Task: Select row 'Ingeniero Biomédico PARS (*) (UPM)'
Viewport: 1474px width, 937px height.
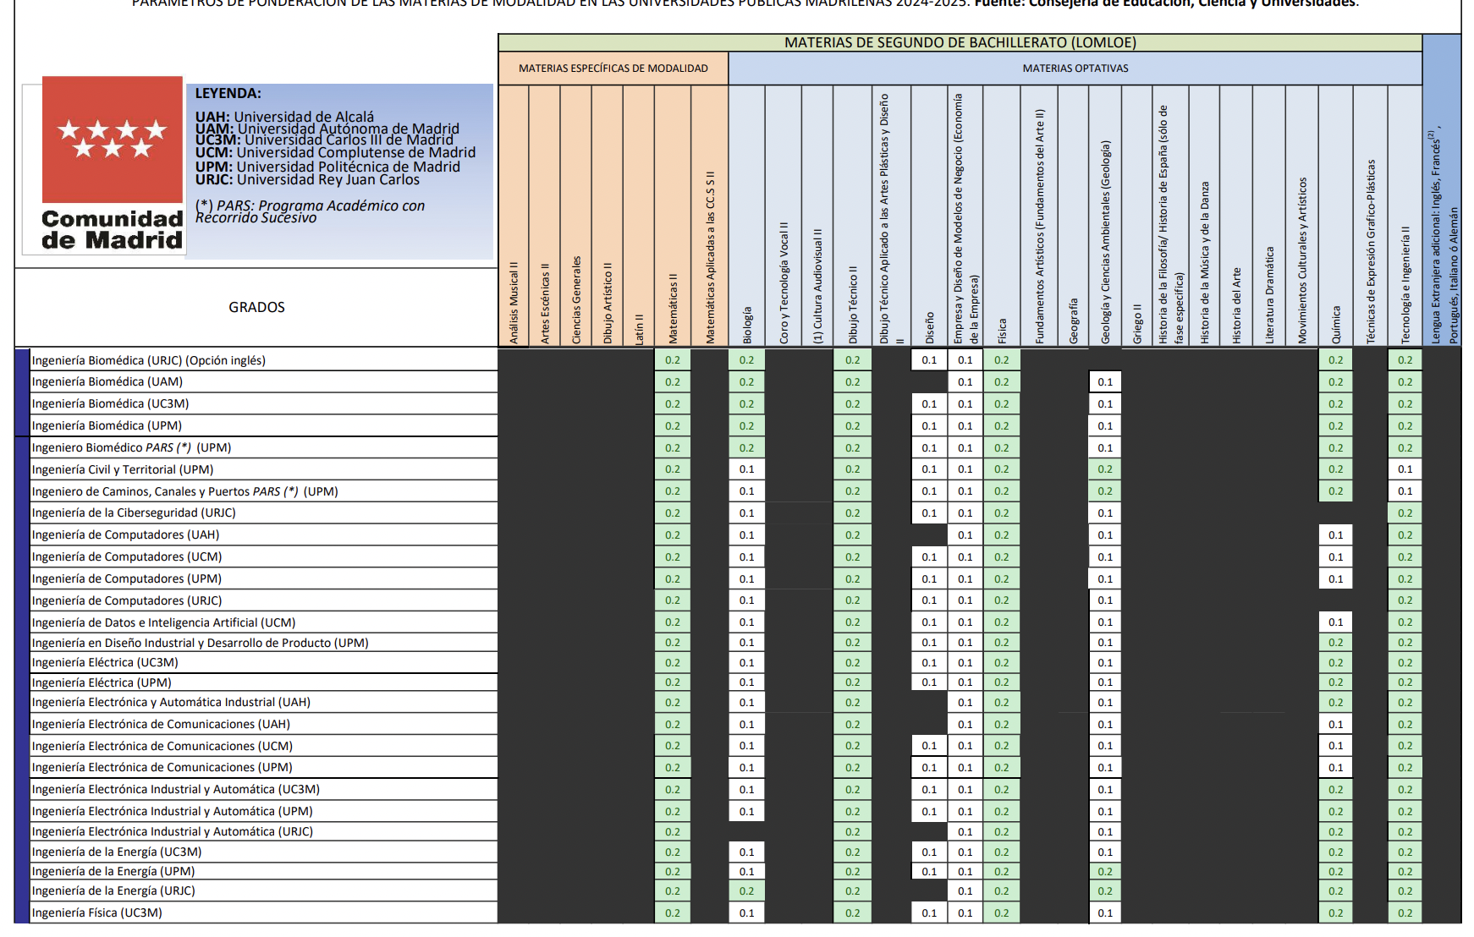Action: [x=263, y=447]
